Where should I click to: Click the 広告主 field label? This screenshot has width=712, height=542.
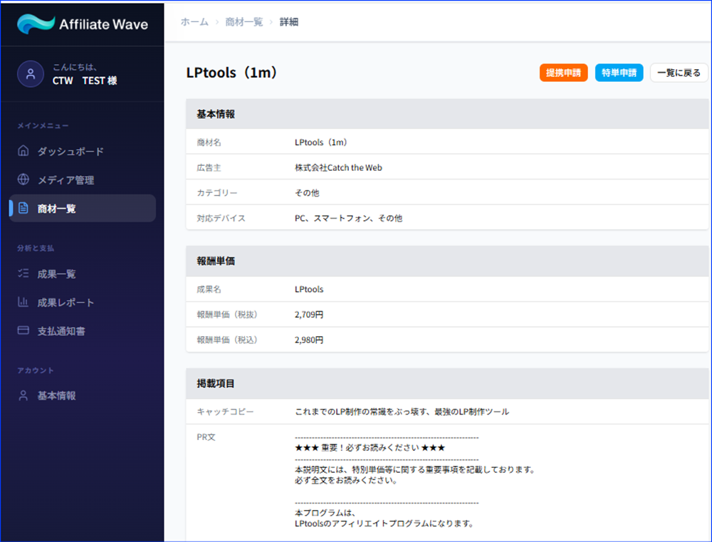209,167
